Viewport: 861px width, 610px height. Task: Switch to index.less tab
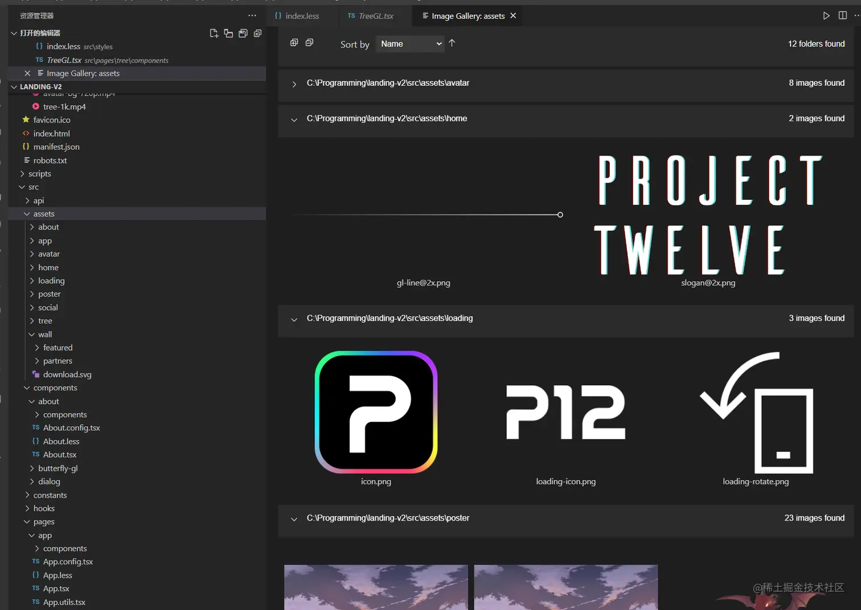[302, 16]
